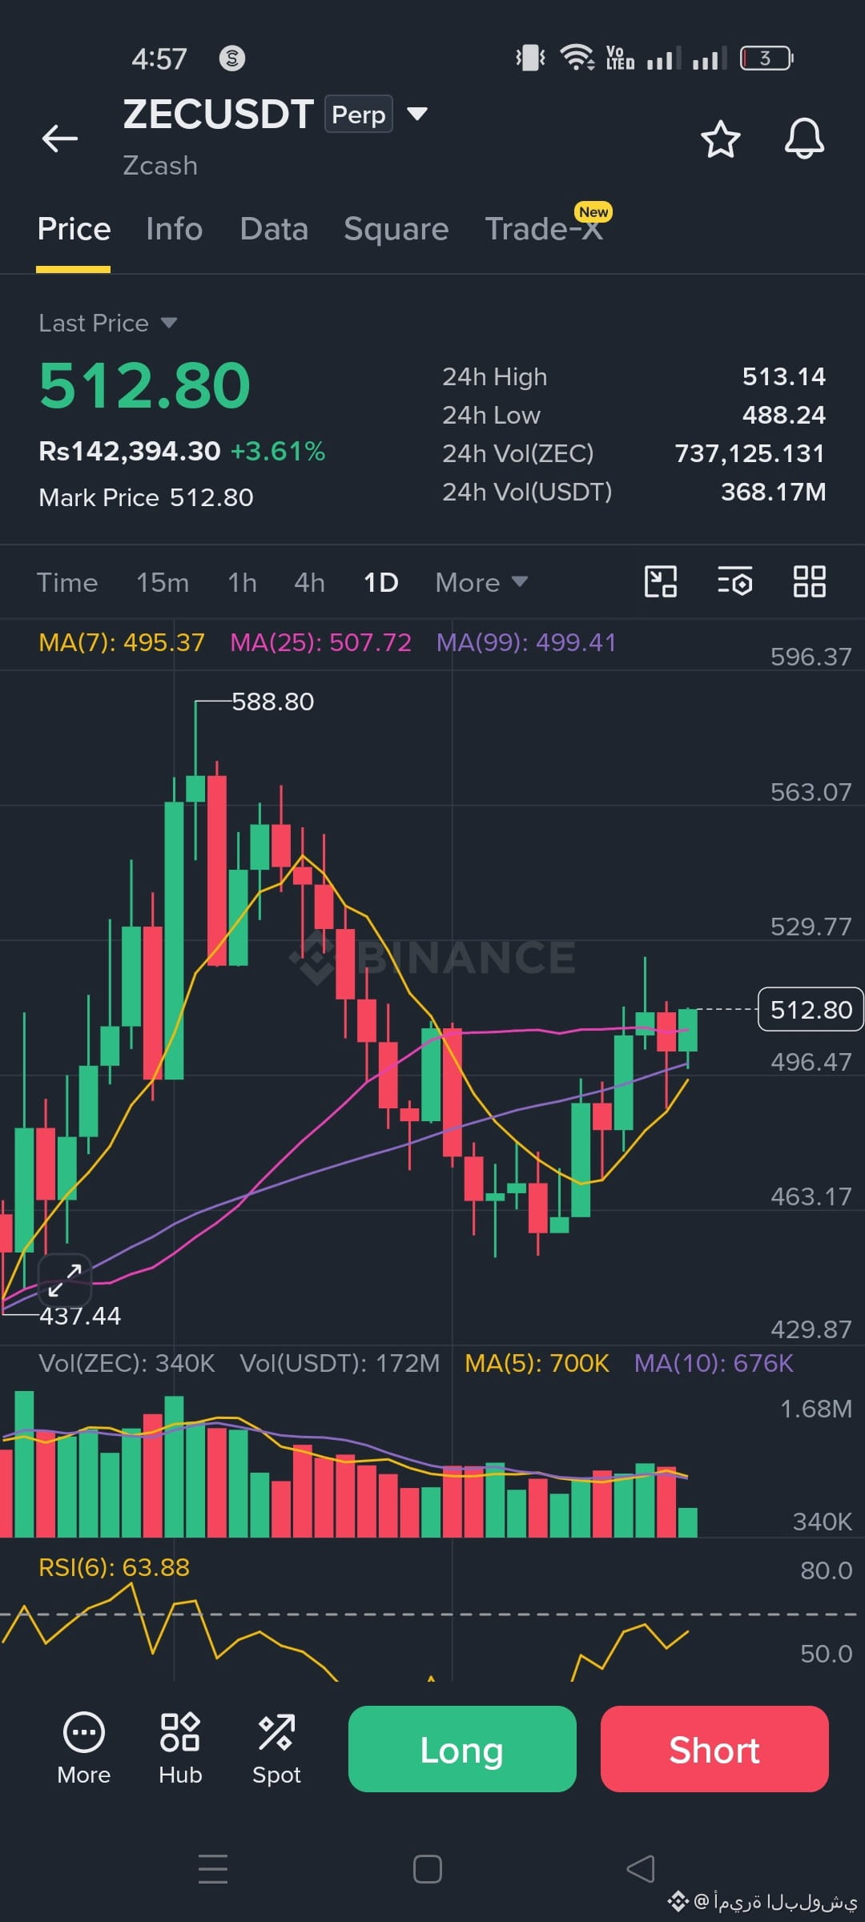Tap the green Long button

(462, 1749)
